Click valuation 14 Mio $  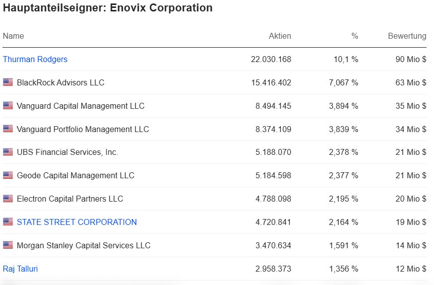[411, 245]
